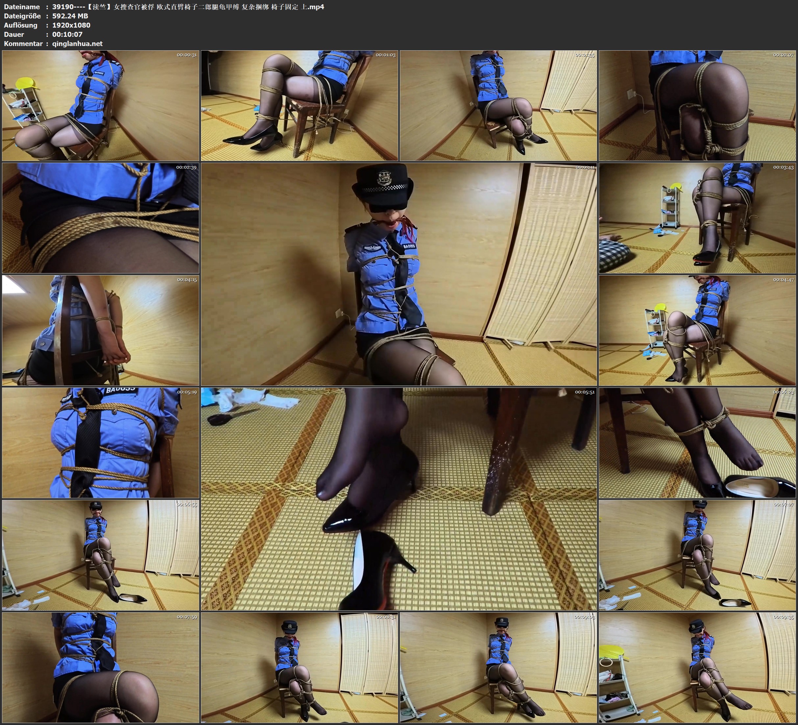Open the frame marked 00:01:03

click(299, 106)
